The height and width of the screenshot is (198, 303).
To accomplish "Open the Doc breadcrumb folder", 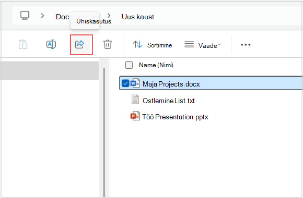I will (62, 17).
